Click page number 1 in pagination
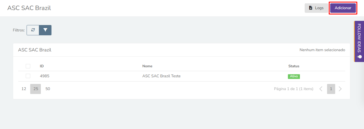 point(331,89)
